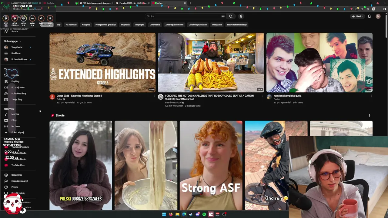Open the Pomoc help page
388x218 pixels.
tap(15, 187)
